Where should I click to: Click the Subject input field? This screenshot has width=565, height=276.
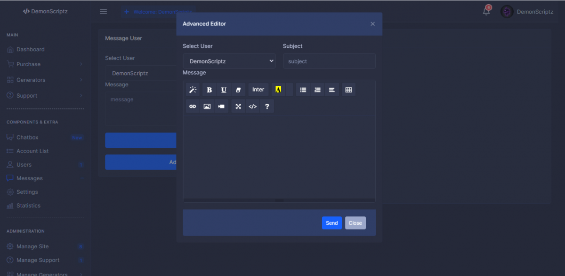pos(329,61)
